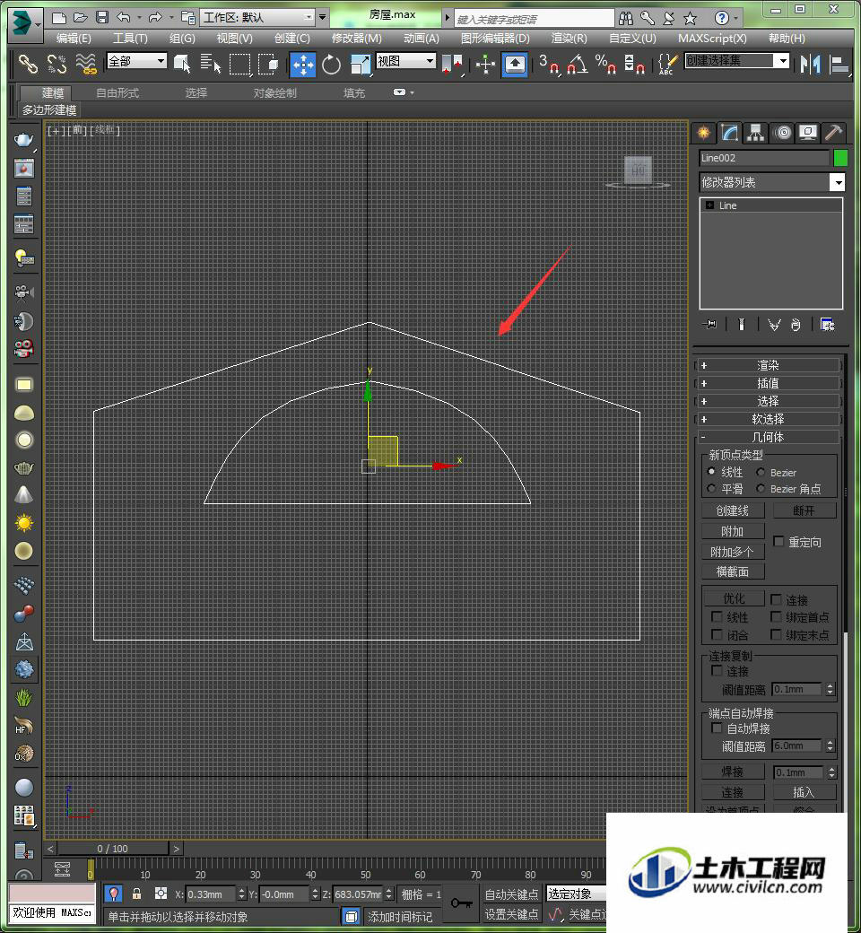Click the sun icon in the left toolbar

[x=24, y=523]
